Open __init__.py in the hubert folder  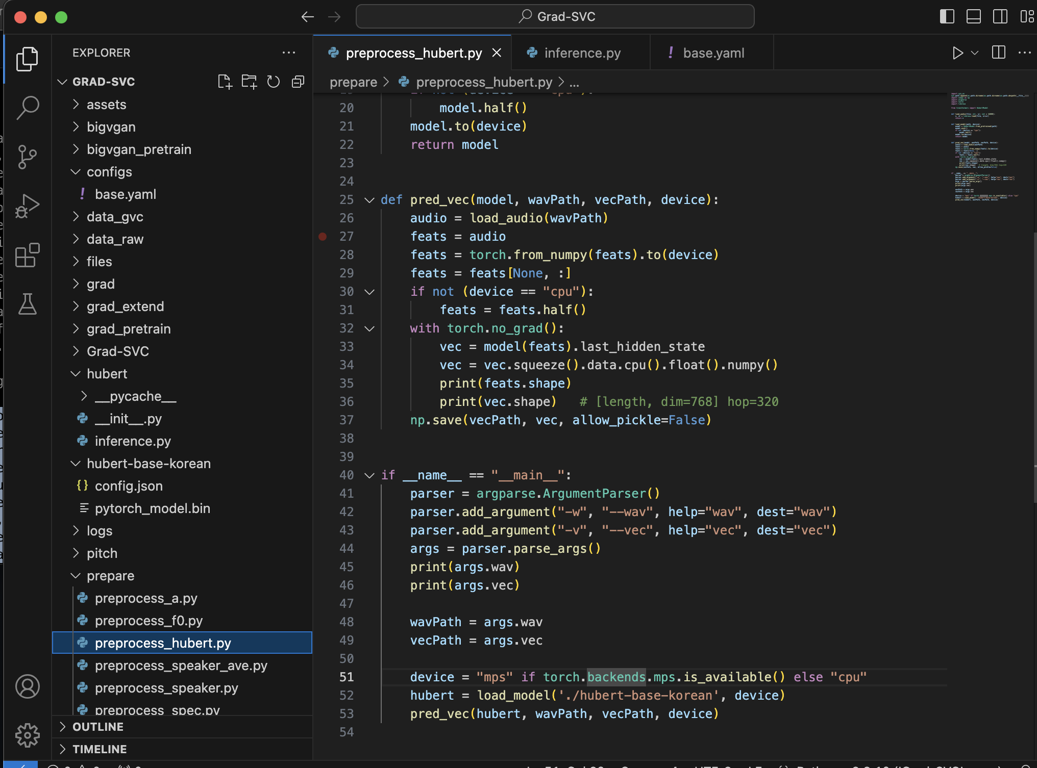tap(182, 419)
